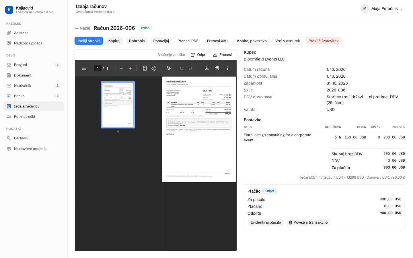Click Evidentiraj plačilo button
Viewport: 413px width, 258px height.
point(266,222)
